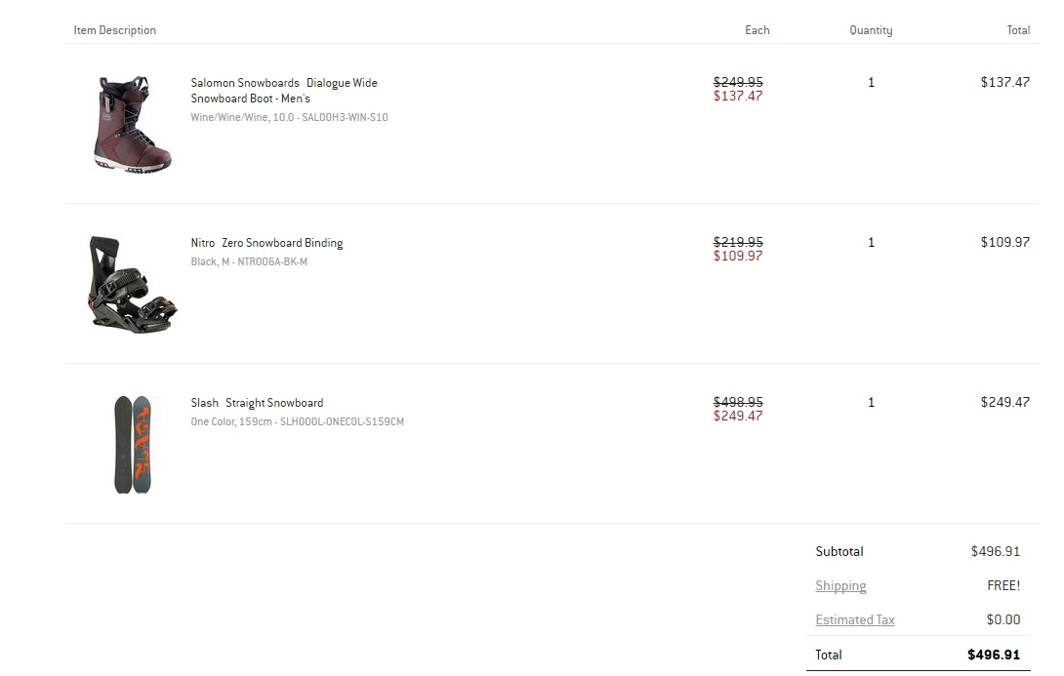Open the Nitro Zero binding product image
1064x676 pixels.
tap(133, 284)
